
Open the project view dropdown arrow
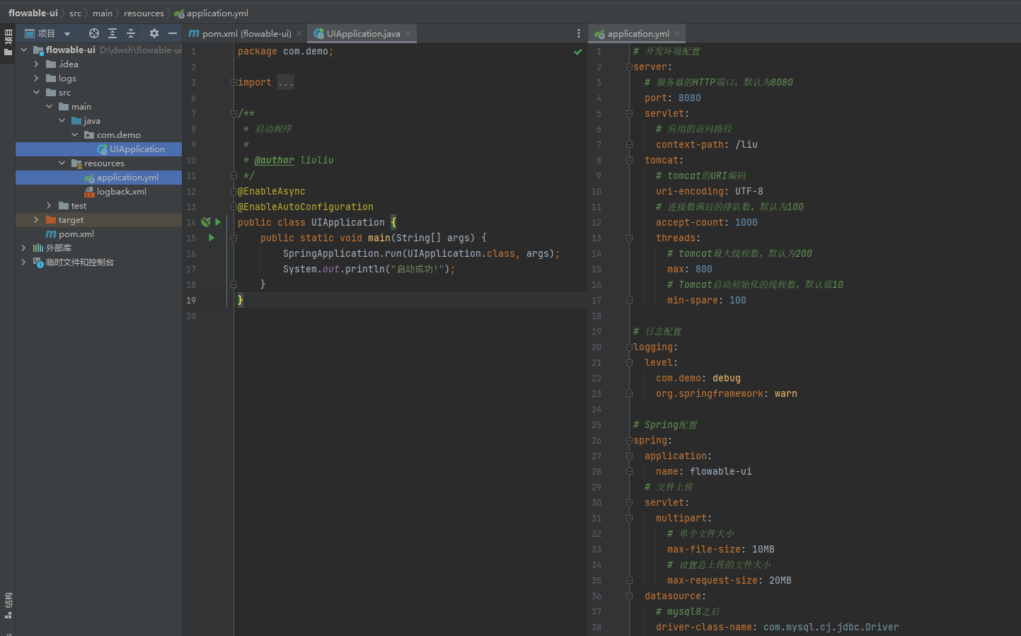click(67, 34)
